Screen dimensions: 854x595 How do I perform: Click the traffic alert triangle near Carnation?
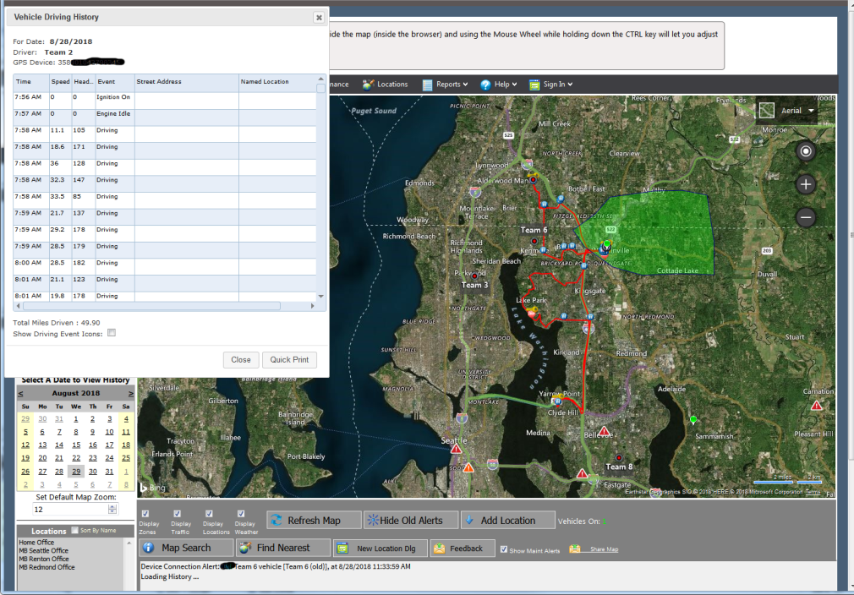click(x=817, y=406)
